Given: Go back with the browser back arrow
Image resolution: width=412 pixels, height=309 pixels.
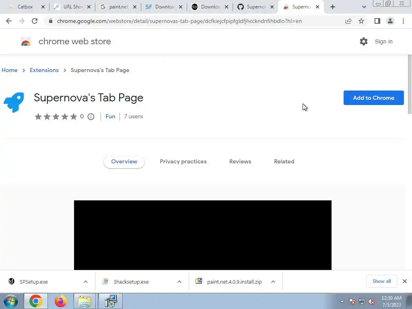Looking at the screenshot, I should (x=9, y=21).
